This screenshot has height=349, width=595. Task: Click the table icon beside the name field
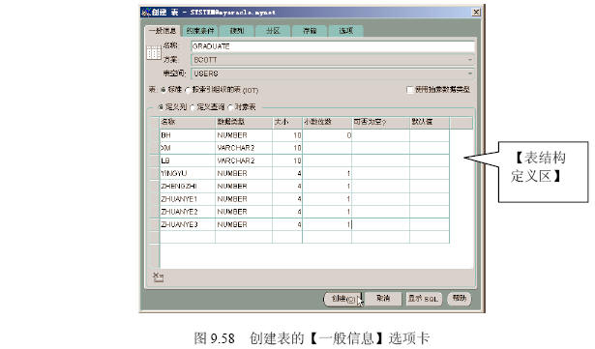click(154, 52)
